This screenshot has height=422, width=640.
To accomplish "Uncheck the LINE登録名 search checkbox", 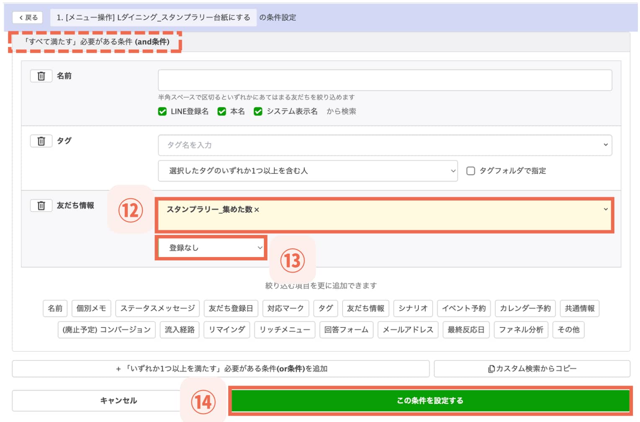I will [x=162, y=111].
